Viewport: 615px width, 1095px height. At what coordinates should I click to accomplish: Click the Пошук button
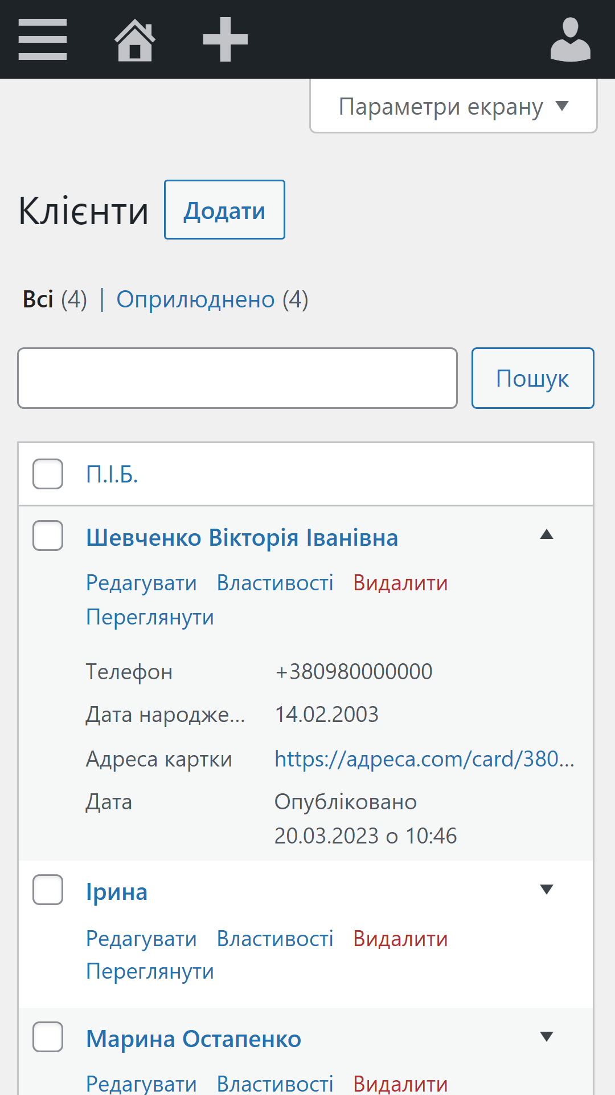532,378
